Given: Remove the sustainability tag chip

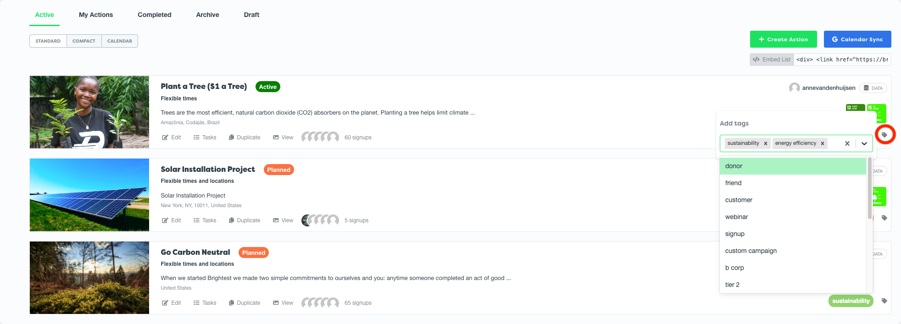Looking at the screenshot, I should tap(766, 143).
